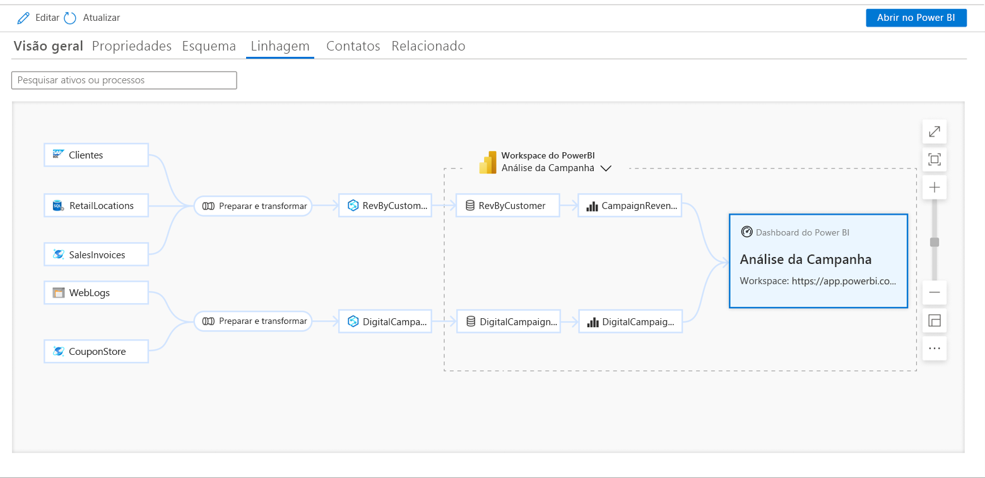Click the CouponStore node icon
Viewport: 985px width, 478px height.
[x=59, y=351]
